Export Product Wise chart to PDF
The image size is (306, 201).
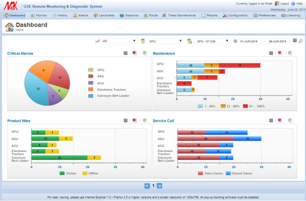[135, 120]
